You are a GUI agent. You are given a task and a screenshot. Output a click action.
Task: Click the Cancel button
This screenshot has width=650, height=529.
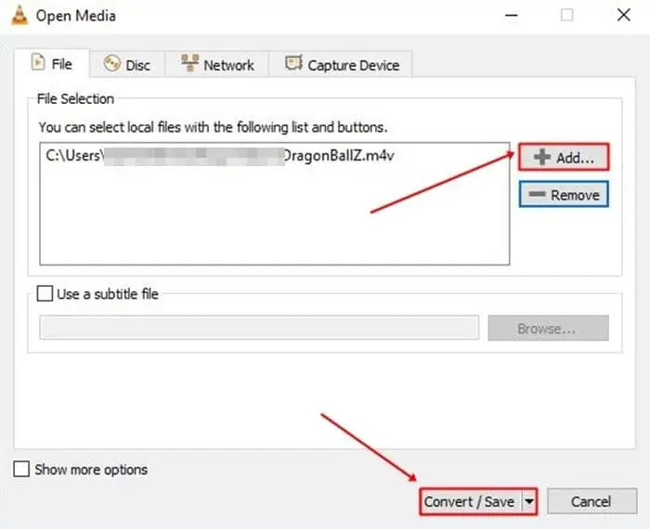[591, 501]
